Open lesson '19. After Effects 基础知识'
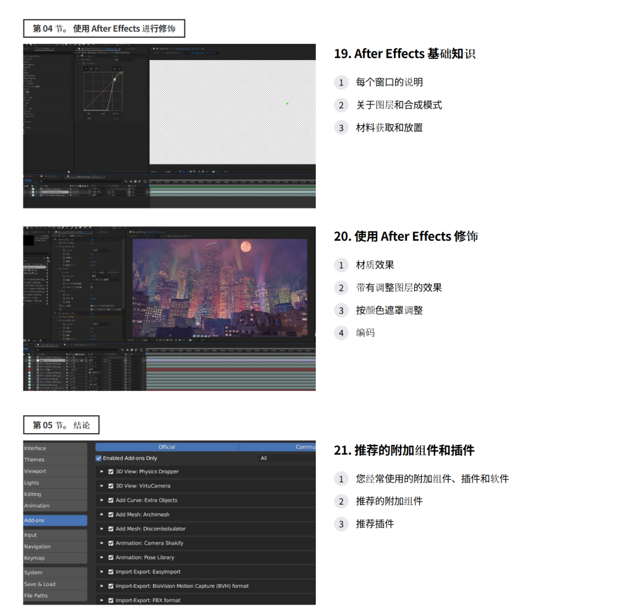Image resolution: width=634 pixels, height=615 pixels. point(405,54)
